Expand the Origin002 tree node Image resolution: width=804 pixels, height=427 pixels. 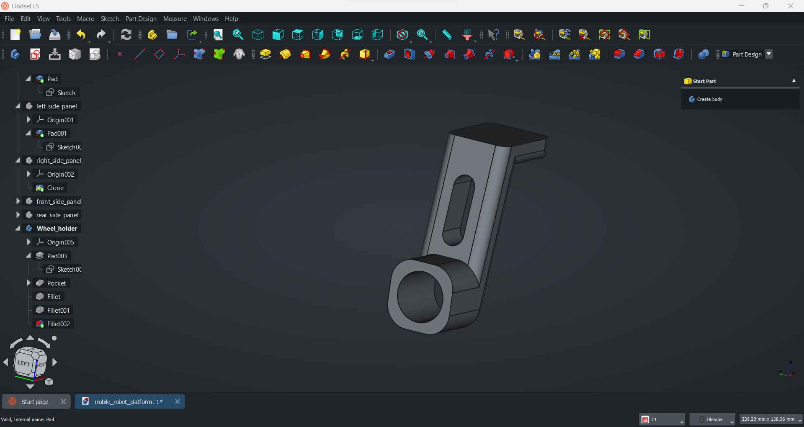(x=28, y=174)
